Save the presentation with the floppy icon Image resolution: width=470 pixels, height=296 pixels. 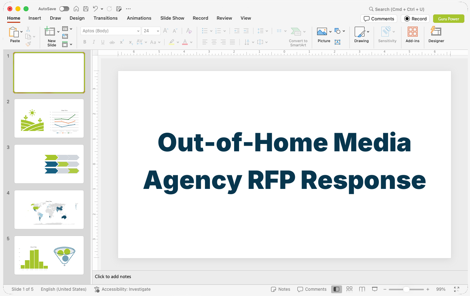(x=86, y=9)
